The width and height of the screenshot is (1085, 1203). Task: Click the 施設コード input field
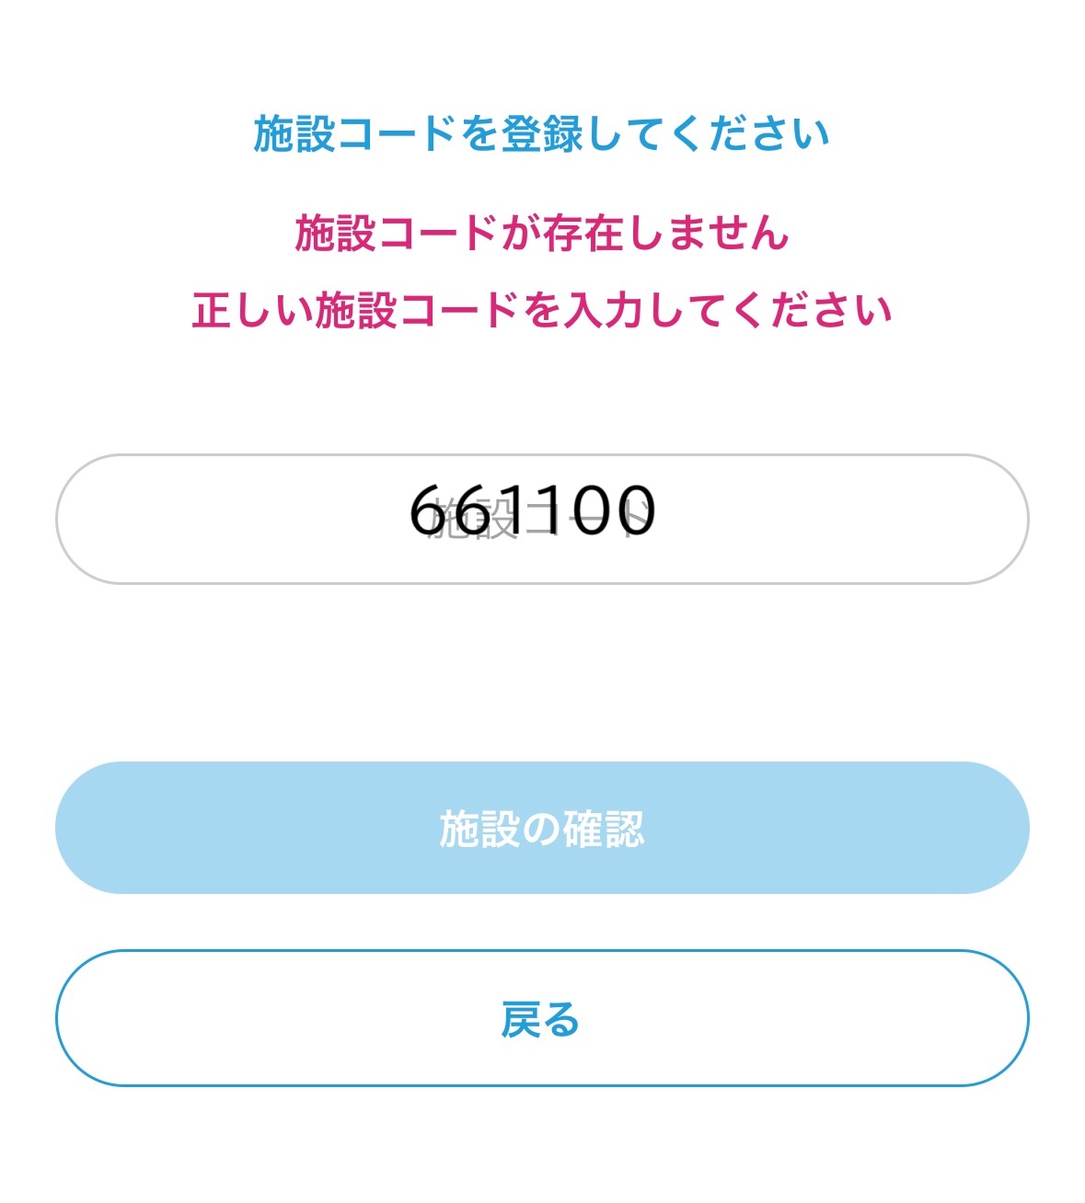541,519
